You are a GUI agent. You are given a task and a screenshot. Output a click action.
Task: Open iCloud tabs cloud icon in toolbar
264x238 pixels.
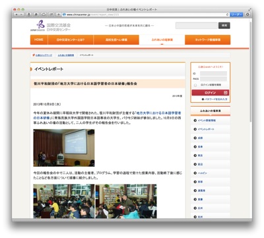44,15
